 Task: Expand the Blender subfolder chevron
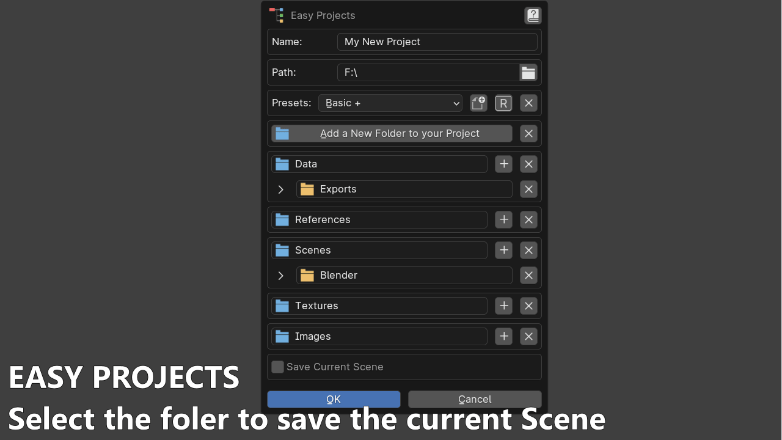281,276
